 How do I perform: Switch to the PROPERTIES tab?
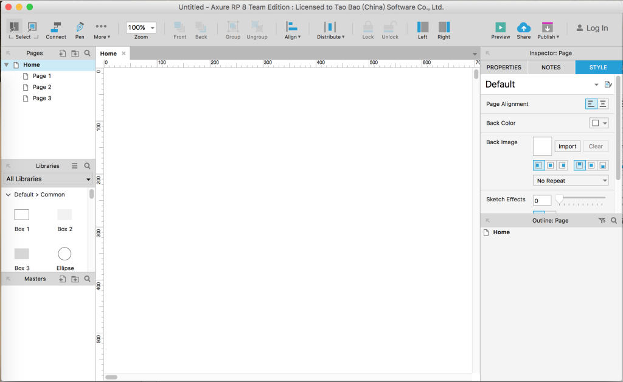(504, 67)
